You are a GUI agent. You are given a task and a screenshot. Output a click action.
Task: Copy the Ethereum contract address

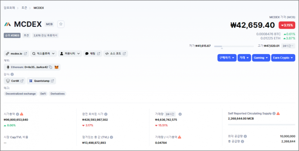click(50, 67)
